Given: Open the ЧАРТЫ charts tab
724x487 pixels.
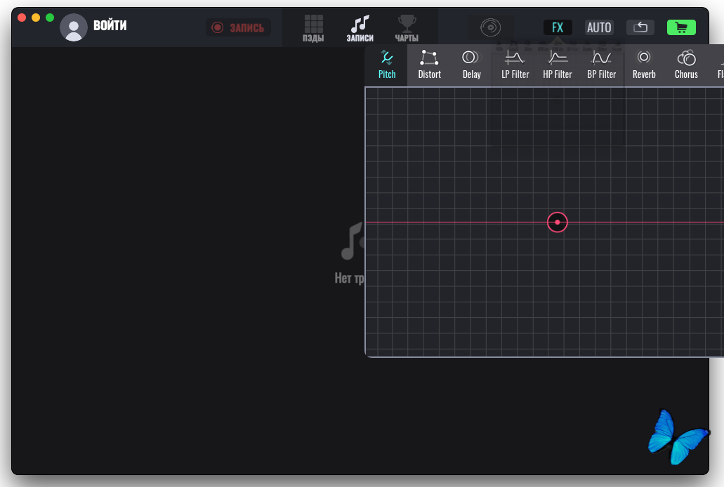Looking at the screenshot, I should 407,29.
